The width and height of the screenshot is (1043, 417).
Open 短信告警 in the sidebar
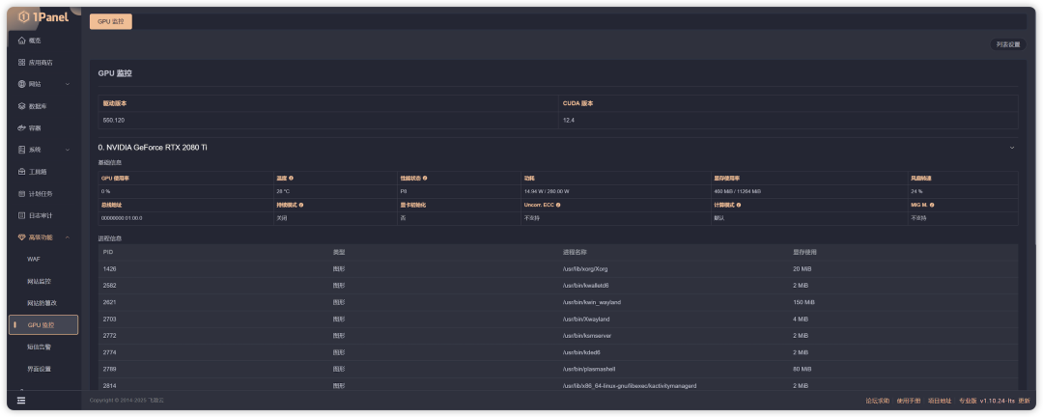click(x=40, y=347)
